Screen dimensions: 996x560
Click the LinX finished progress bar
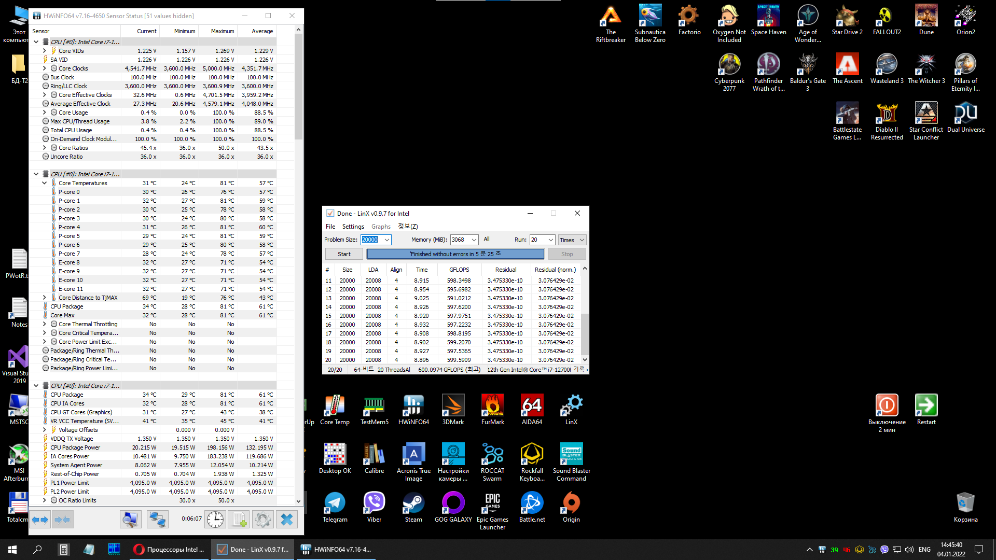455,254
